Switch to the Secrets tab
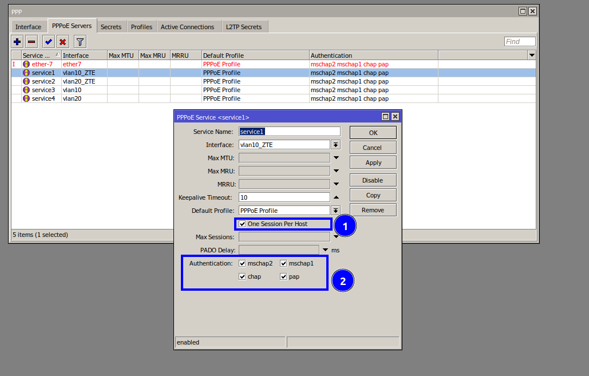 point(111,27)
